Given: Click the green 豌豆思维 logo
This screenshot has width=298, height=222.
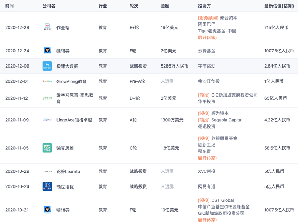Looking at the screenshot, I should [x=47, y=148].
